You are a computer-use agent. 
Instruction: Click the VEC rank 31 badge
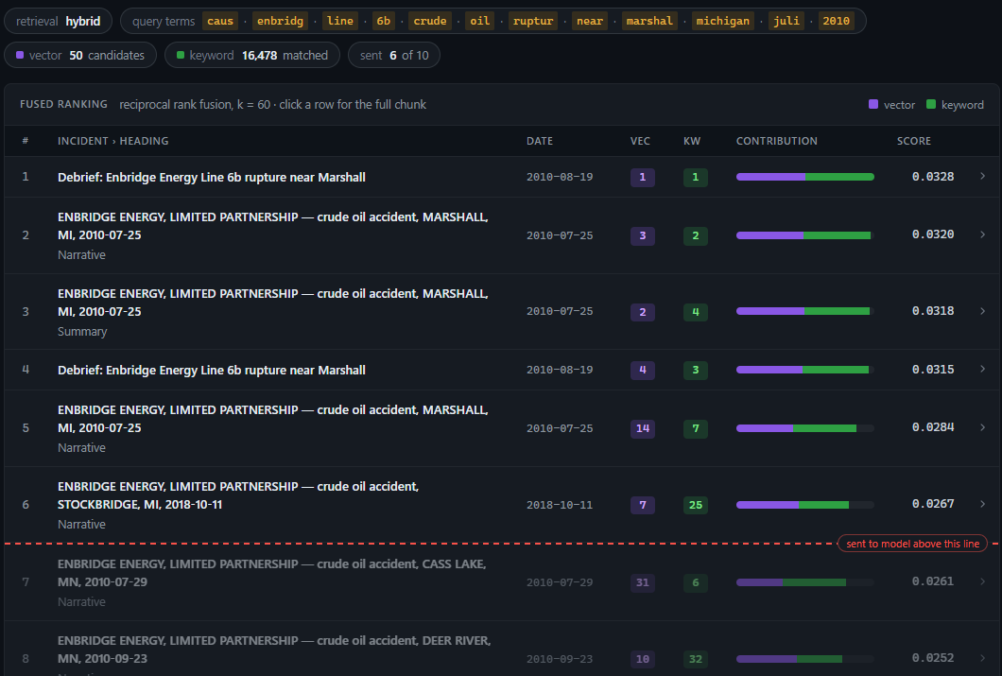[642, 582]
